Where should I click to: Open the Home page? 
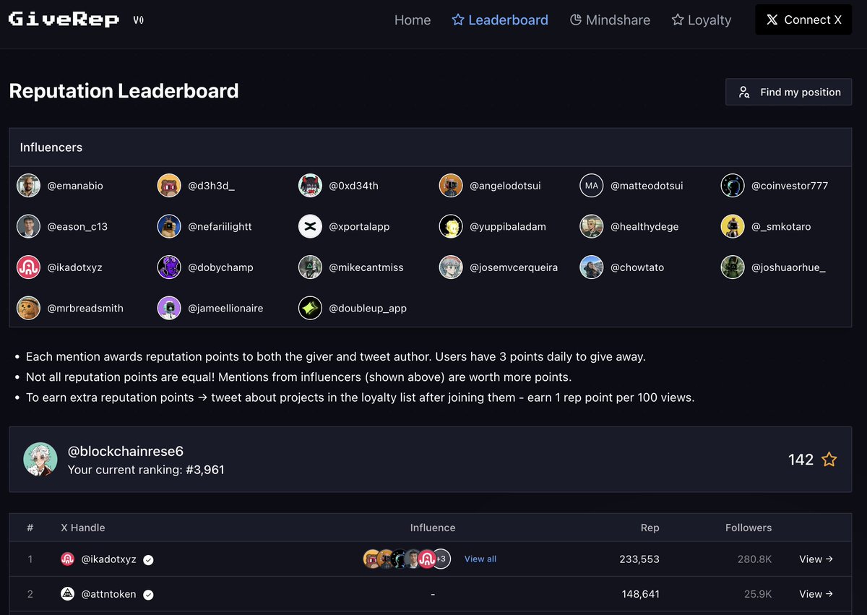pyautogui.click(x=413, y=20)
